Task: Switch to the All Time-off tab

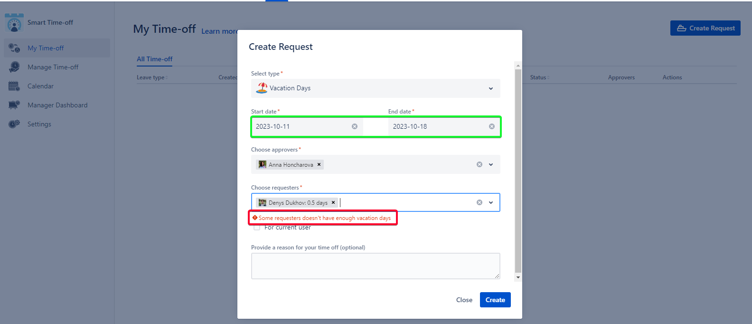Action: [155, 59]
